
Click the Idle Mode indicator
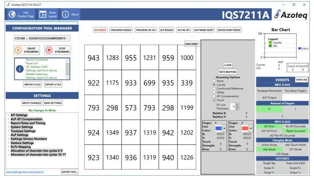[x=269, y=150]
